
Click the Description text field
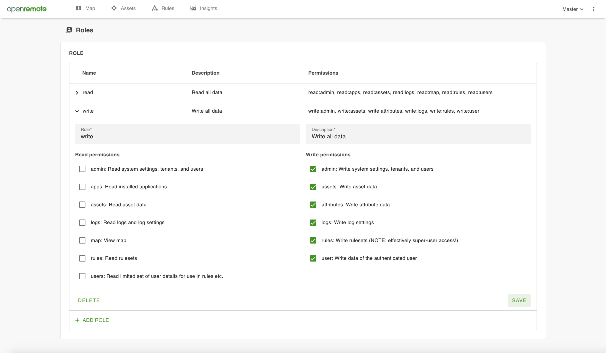(x=418, y=136)
